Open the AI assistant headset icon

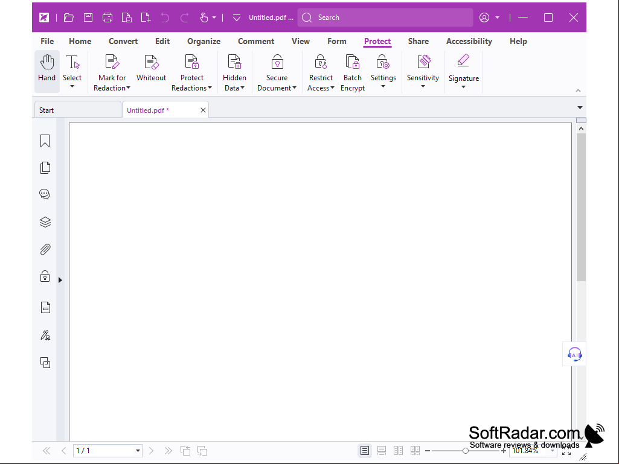point(574,354)
